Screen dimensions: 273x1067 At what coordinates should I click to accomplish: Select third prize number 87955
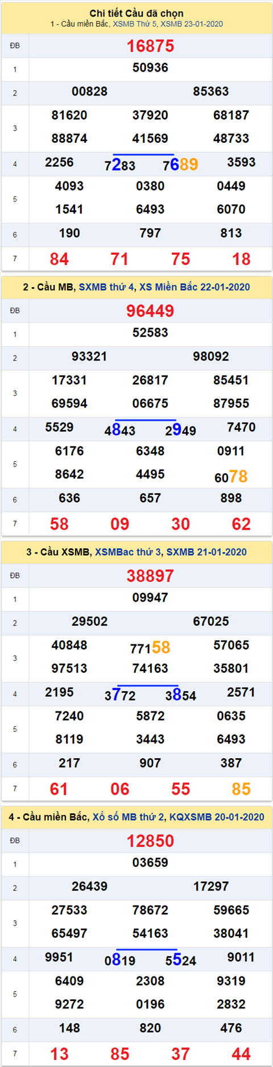coord(231,404)
